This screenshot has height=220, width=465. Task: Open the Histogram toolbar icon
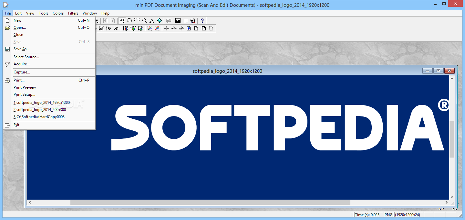[178, 20]
